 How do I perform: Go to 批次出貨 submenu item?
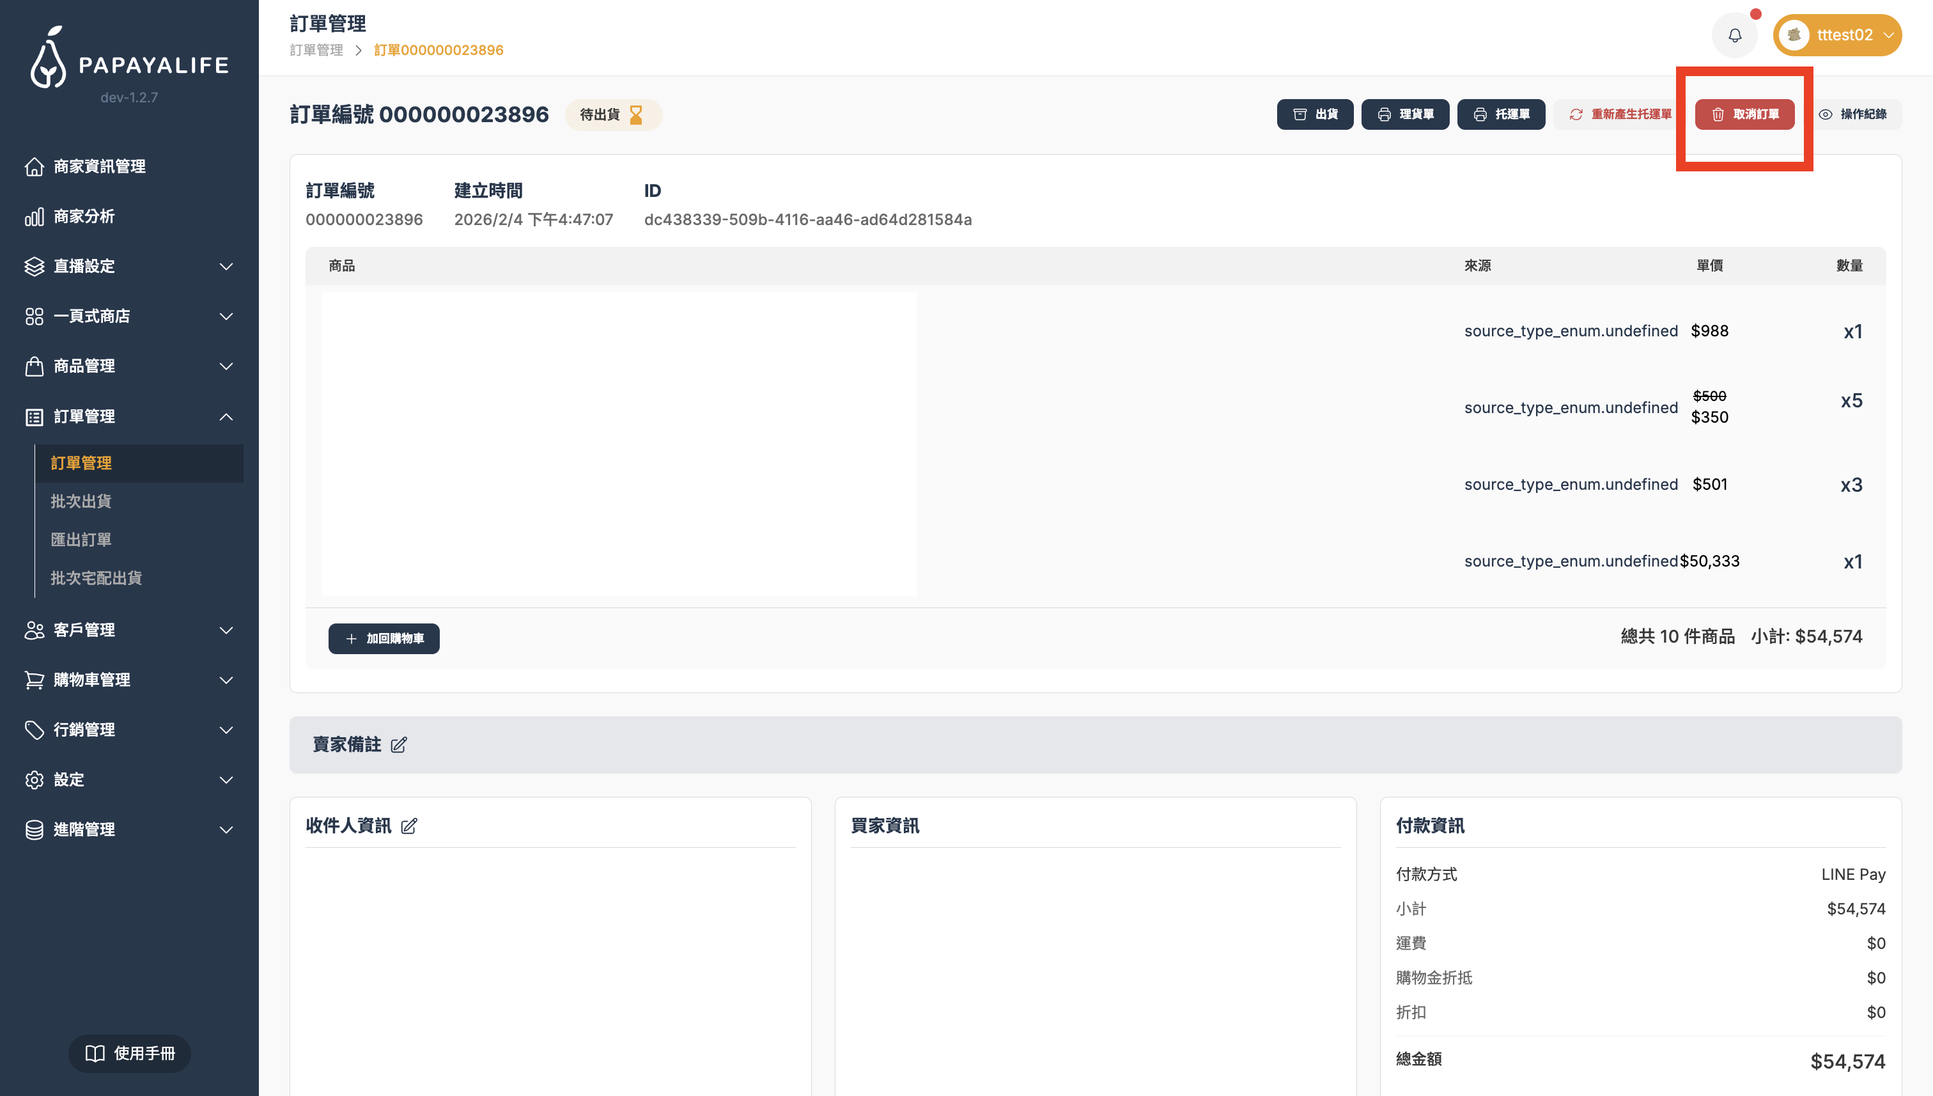(81, 501)
